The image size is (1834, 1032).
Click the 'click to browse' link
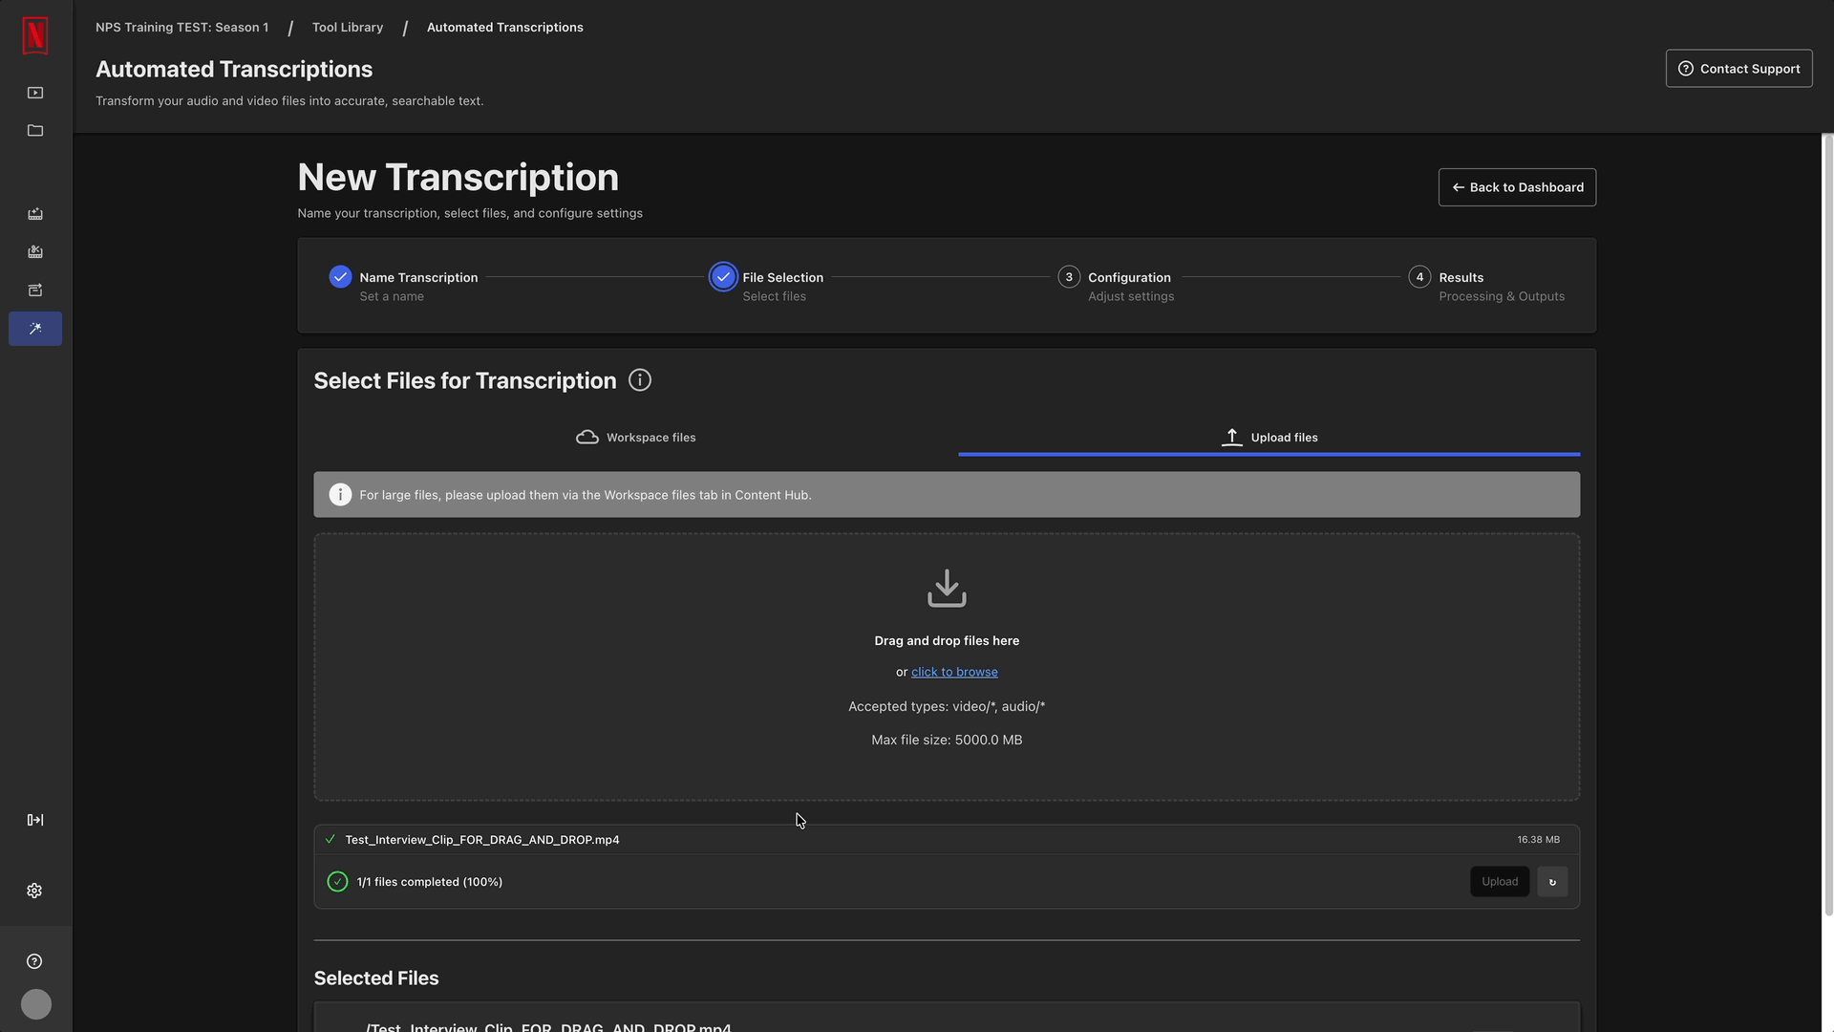954,672
